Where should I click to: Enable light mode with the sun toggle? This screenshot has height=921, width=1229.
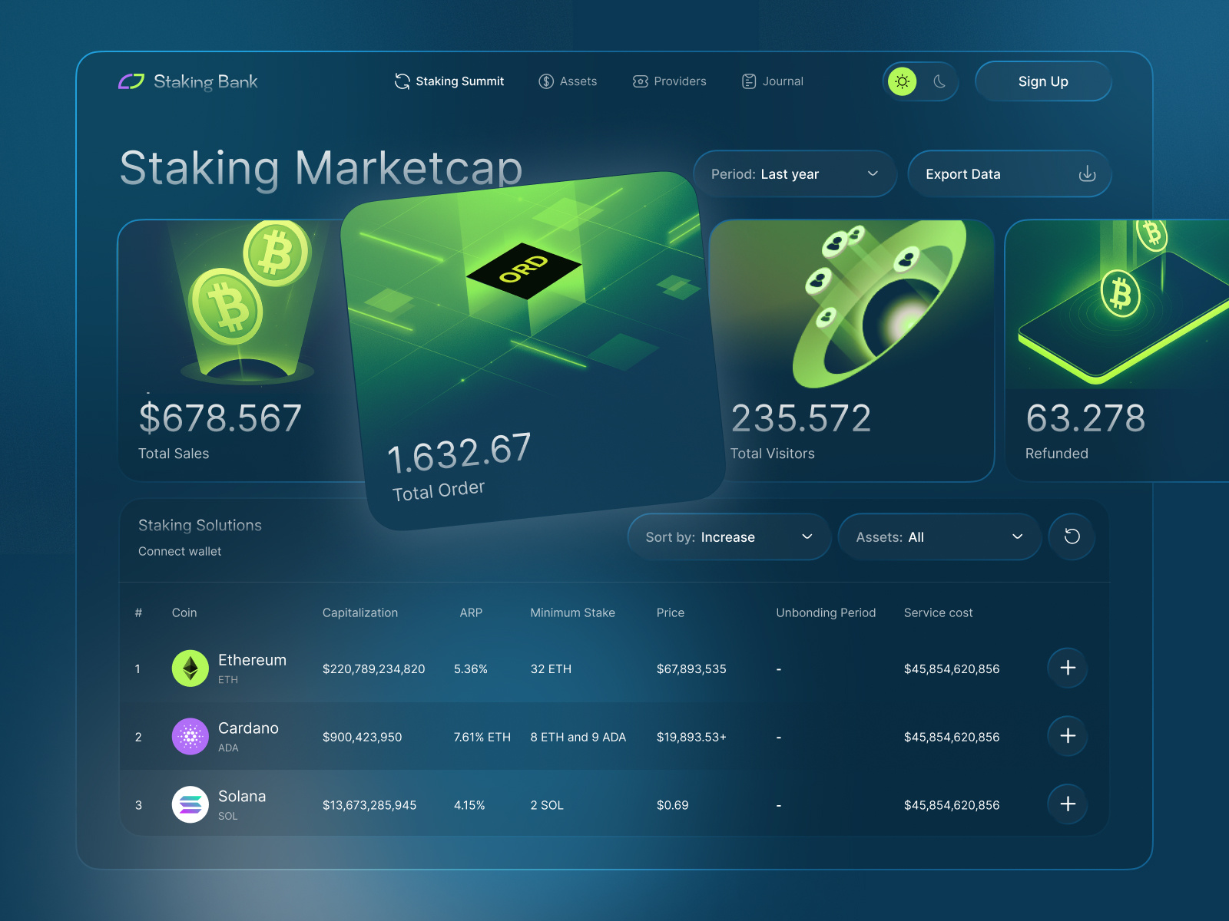coord(903,81)
